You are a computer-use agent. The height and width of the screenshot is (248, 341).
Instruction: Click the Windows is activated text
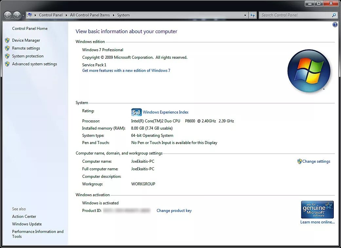[x=100, y=203]
